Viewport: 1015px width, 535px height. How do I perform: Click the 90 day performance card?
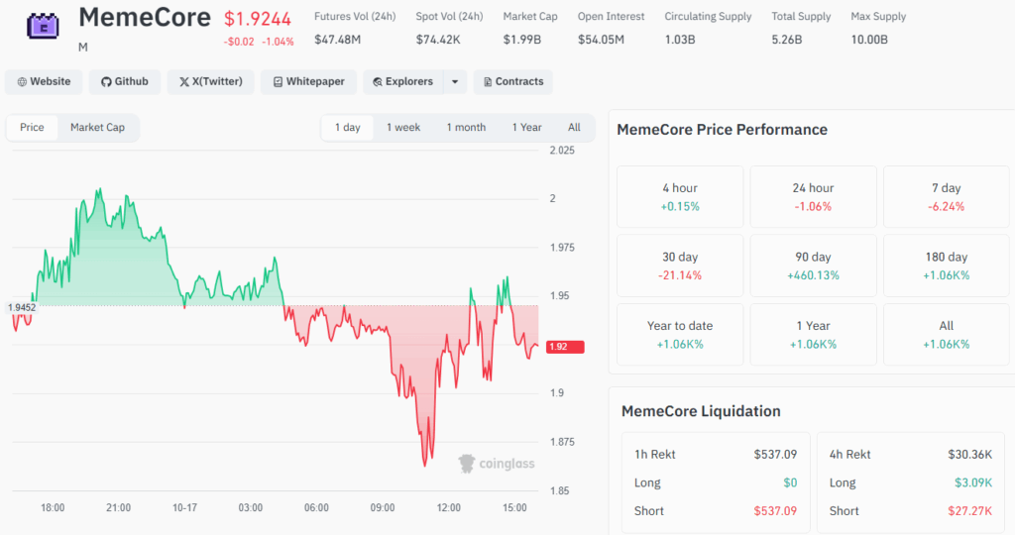pos(813,266)
